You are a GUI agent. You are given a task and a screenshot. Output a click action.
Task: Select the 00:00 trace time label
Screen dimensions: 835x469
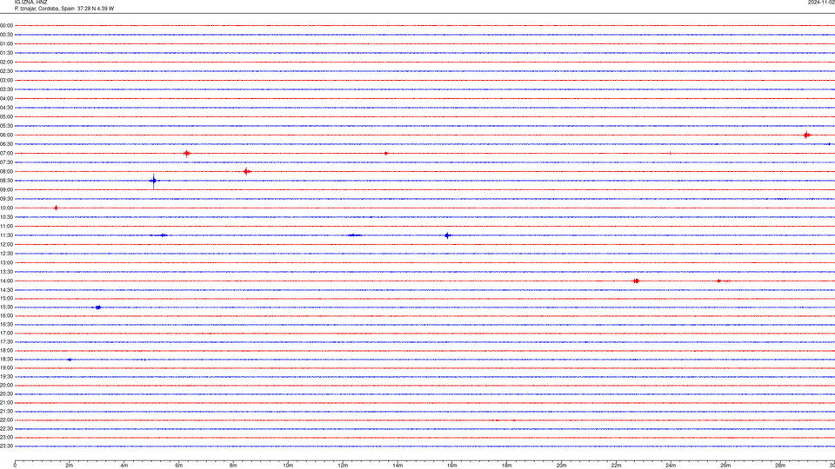(x=6, y=25)
